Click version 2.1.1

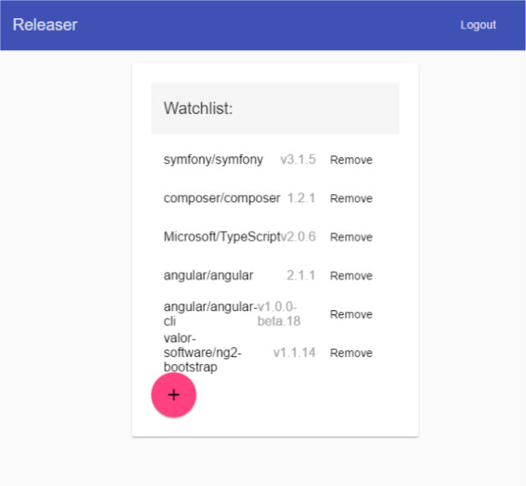[x=301, y=276]
